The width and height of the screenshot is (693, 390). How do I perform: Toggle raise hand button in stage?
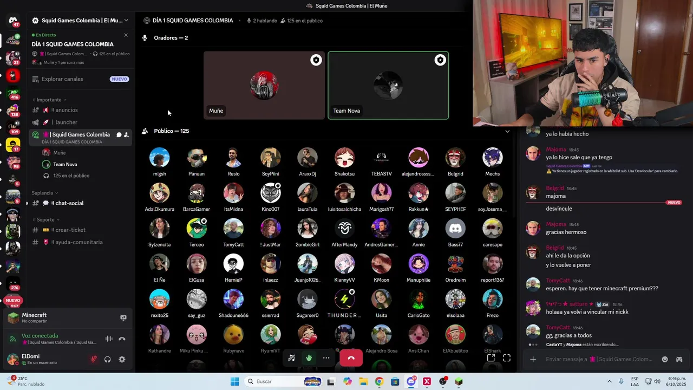(x=309, y=358)
